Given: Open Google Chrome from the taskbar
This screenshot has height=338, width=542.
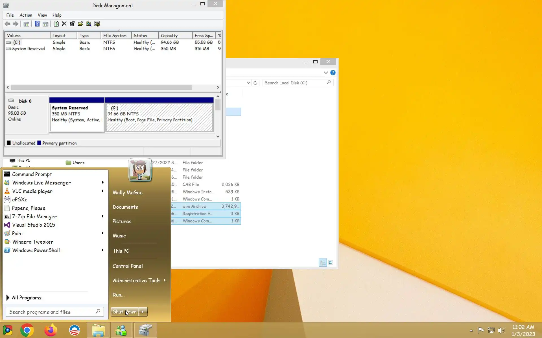Looking at the screenshot, I should (x=27, y=330).
